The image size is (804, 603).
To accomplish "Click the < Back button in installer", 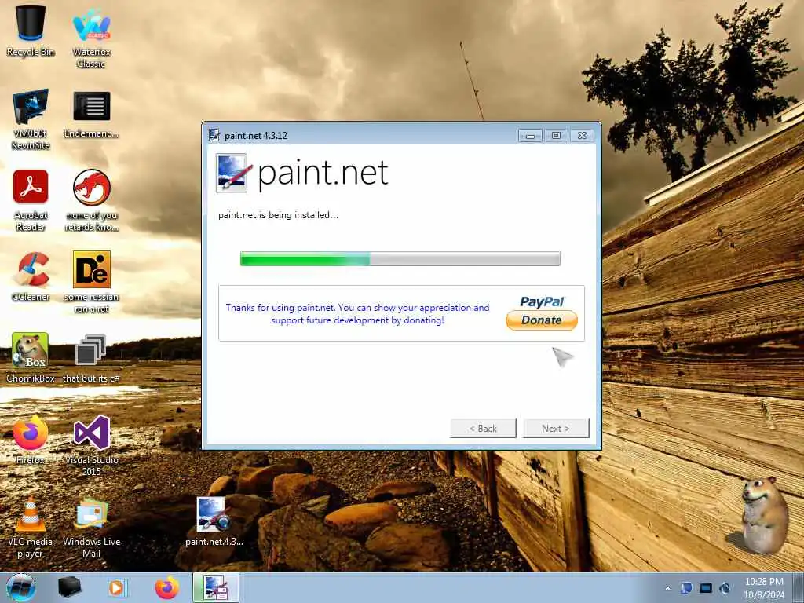I will click(x=483, y=428).
